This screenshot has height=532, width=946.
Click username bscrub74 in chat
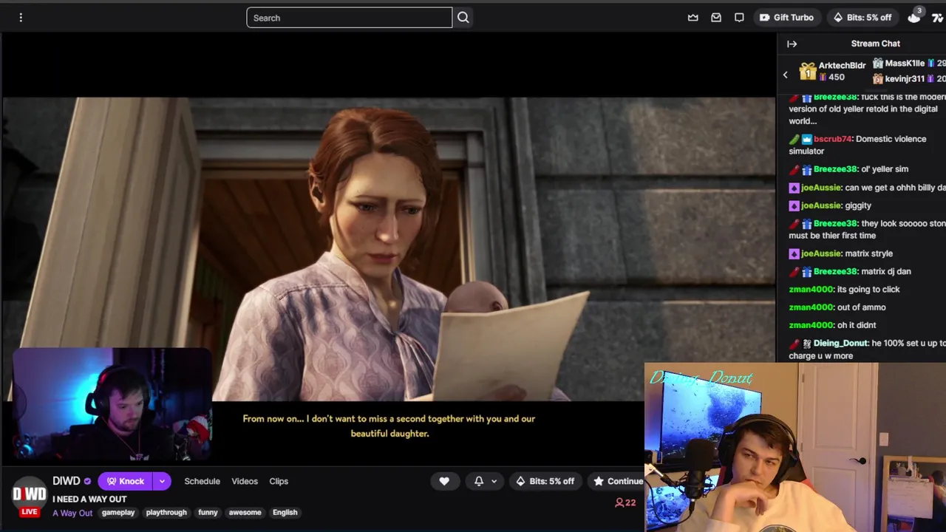(833, 139)
